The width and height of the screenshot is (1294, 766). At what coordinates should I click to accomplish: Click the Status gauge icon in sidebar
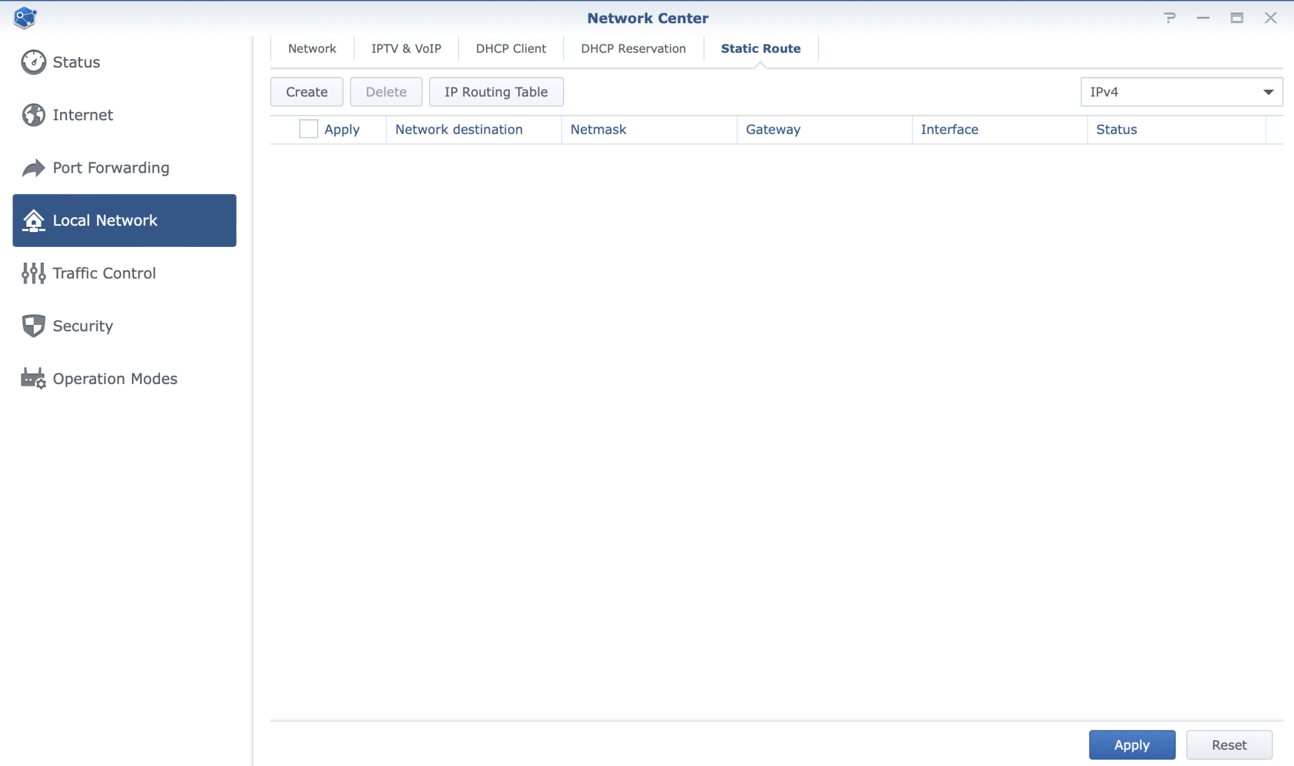point(33,62)
